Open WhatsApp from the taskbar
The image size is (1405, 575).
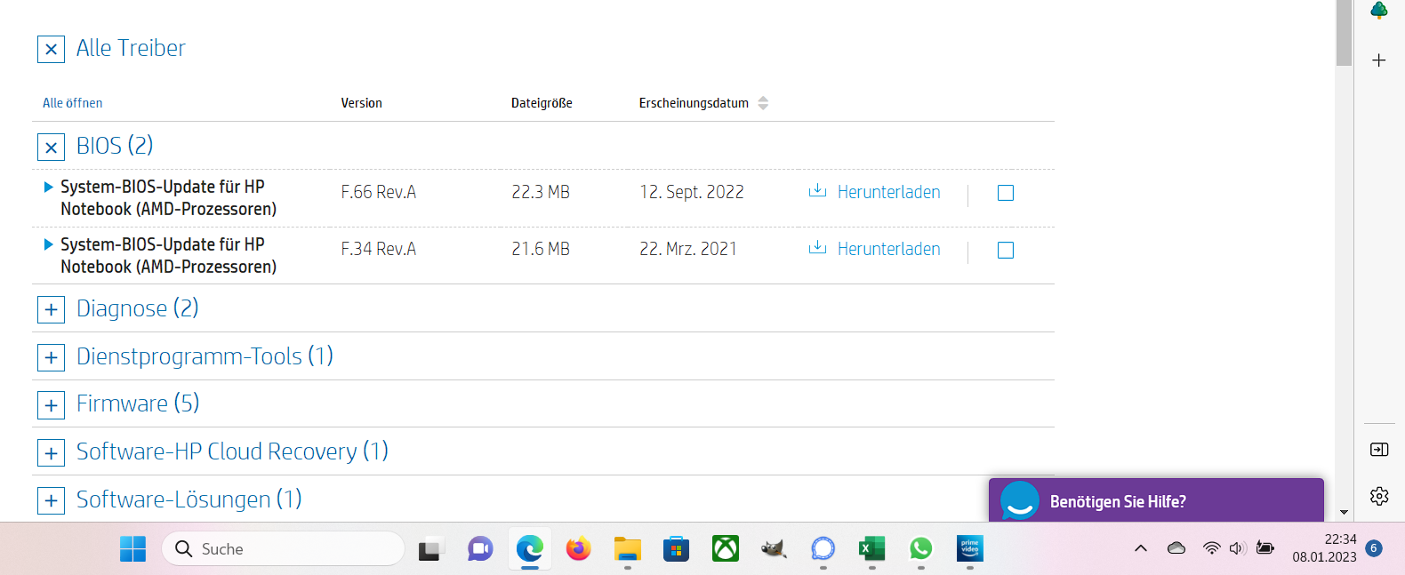pyautogui.click(x=921, y=549)
